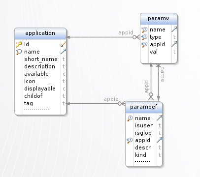Select the isglob column in paramdef
Screen dimensions: 200x177
point(144,133)
